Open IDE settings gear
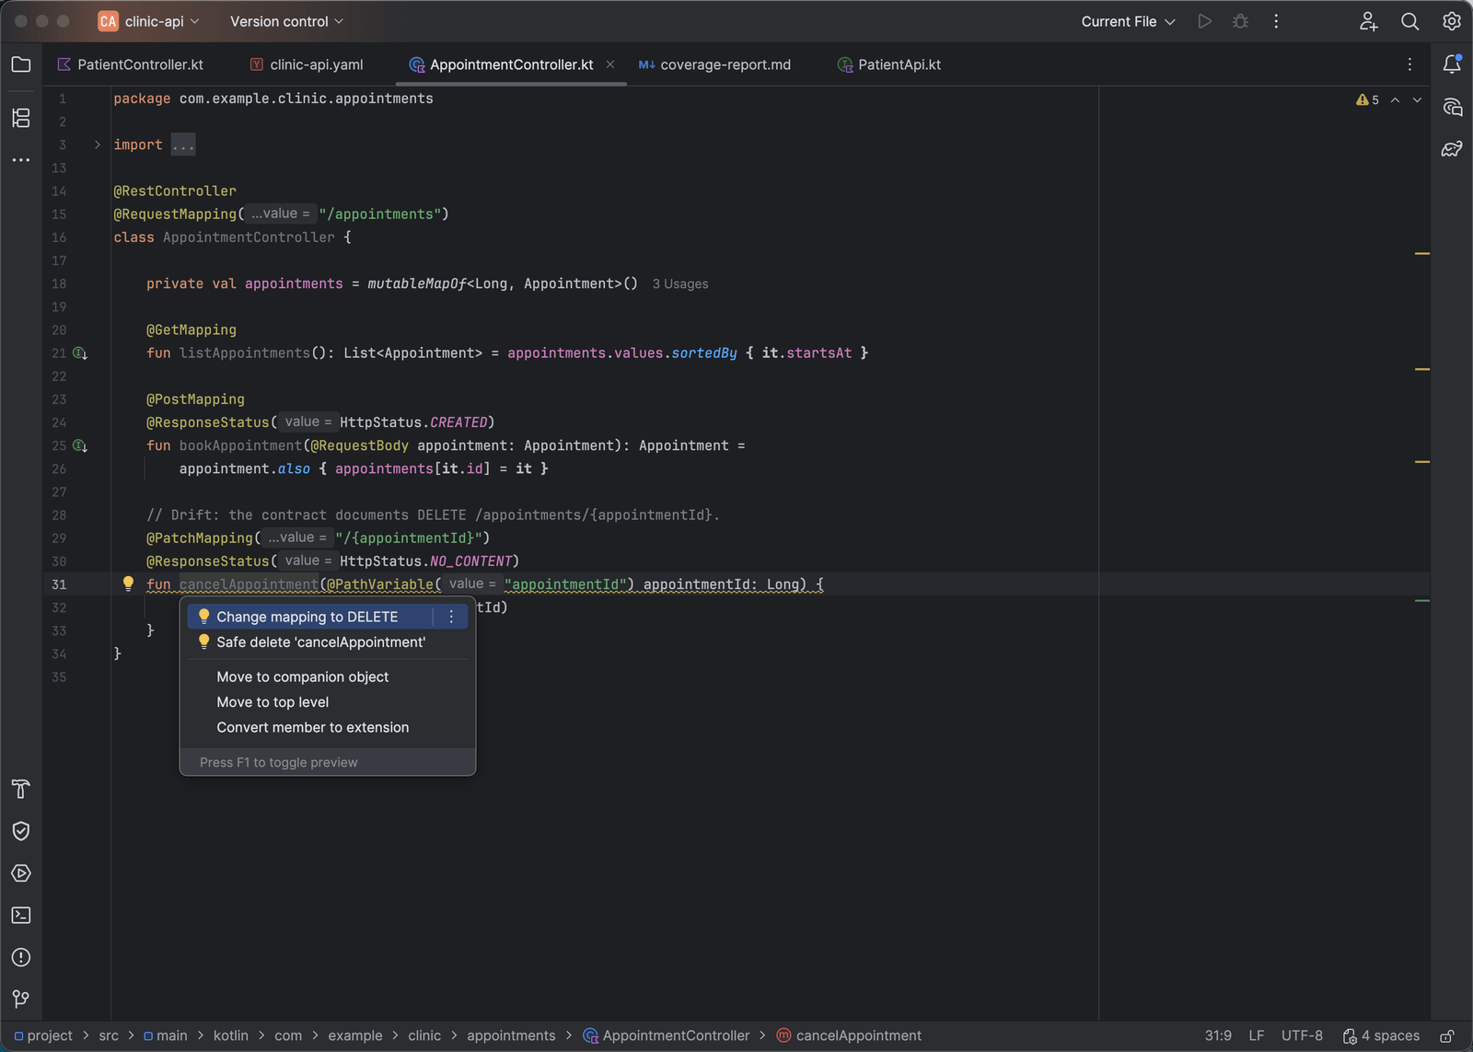The width and height of the screenshot is (1473, 1052). tap(1452, 21)
